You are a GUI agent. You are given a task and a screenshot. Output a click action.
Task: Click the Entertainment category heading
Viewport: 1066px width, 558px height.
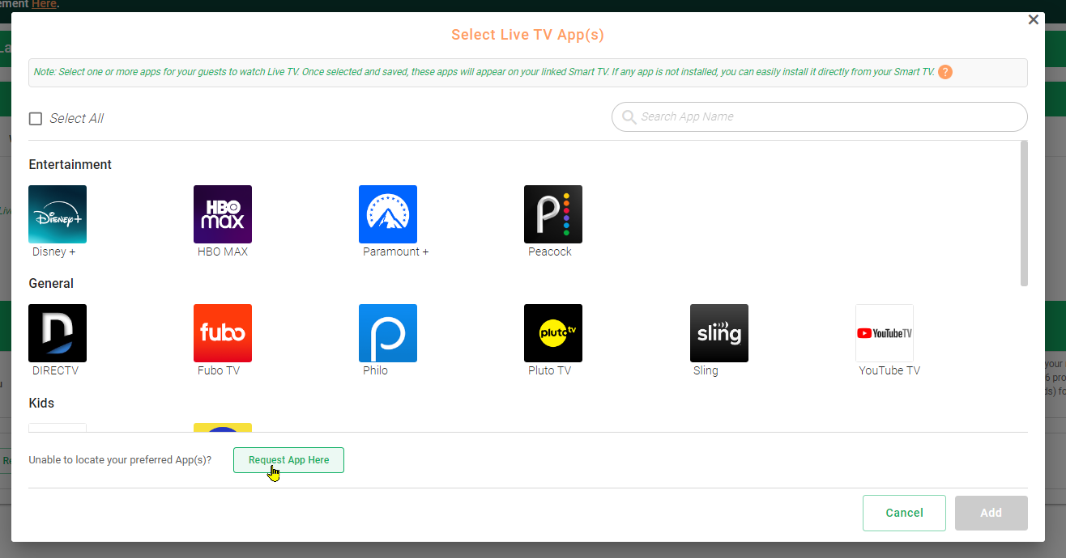(x=70, y=164)
